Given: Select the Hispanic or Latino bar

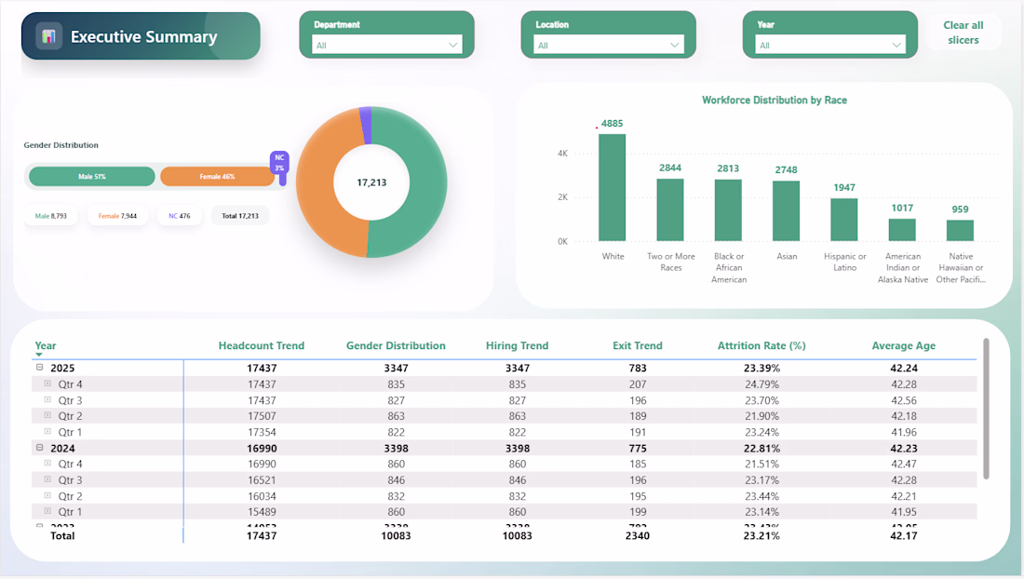Looking at the screenshot, I should [843, 220].
